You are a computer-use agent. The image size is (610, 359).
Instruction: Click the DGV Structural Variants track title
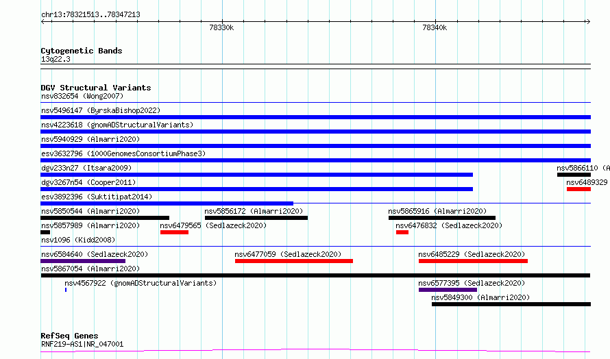[96, 88]
